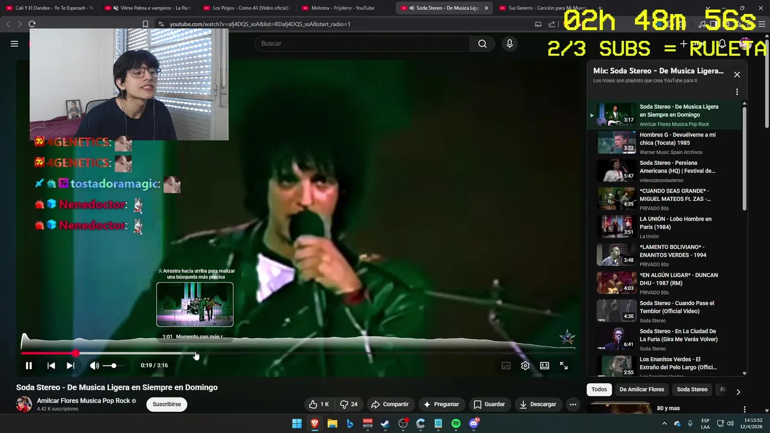Open Windows Start menu
Viewport: 770px width, 433px height.
[297, 423]
